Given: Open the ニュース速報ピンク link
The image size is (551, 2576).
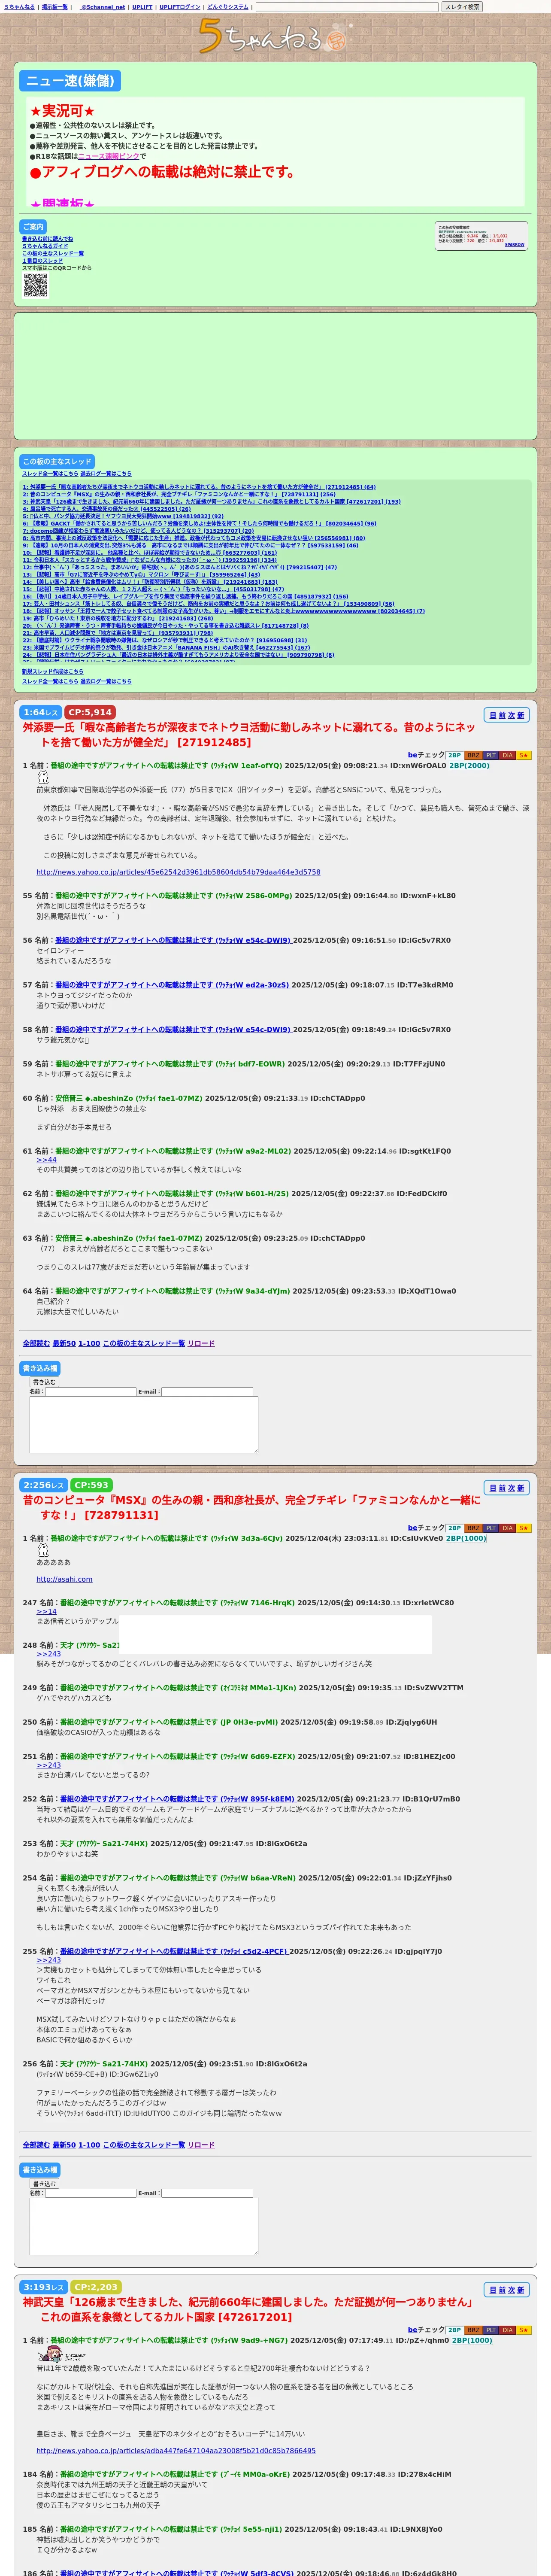Looking at the screenshot, I should [x=108, y=156].
